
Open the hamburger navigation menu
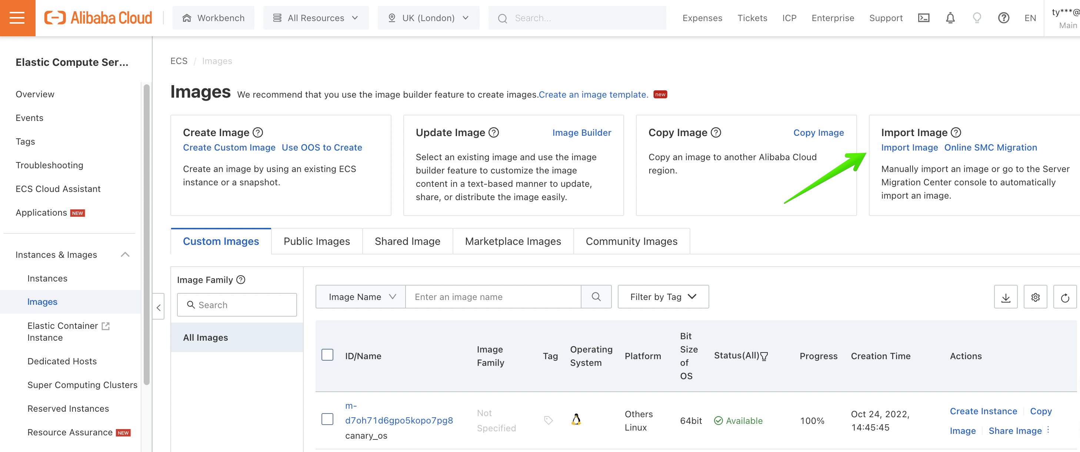17,18
